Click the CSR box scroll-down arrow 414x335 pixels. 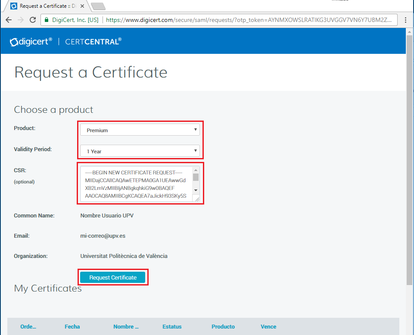[196, 190]
